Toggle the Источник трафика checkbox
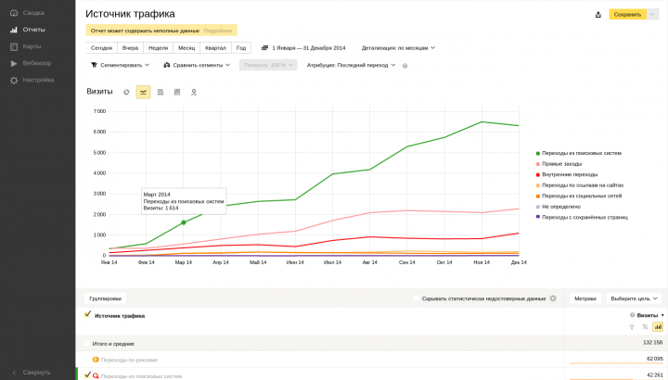 coord(88,314)
